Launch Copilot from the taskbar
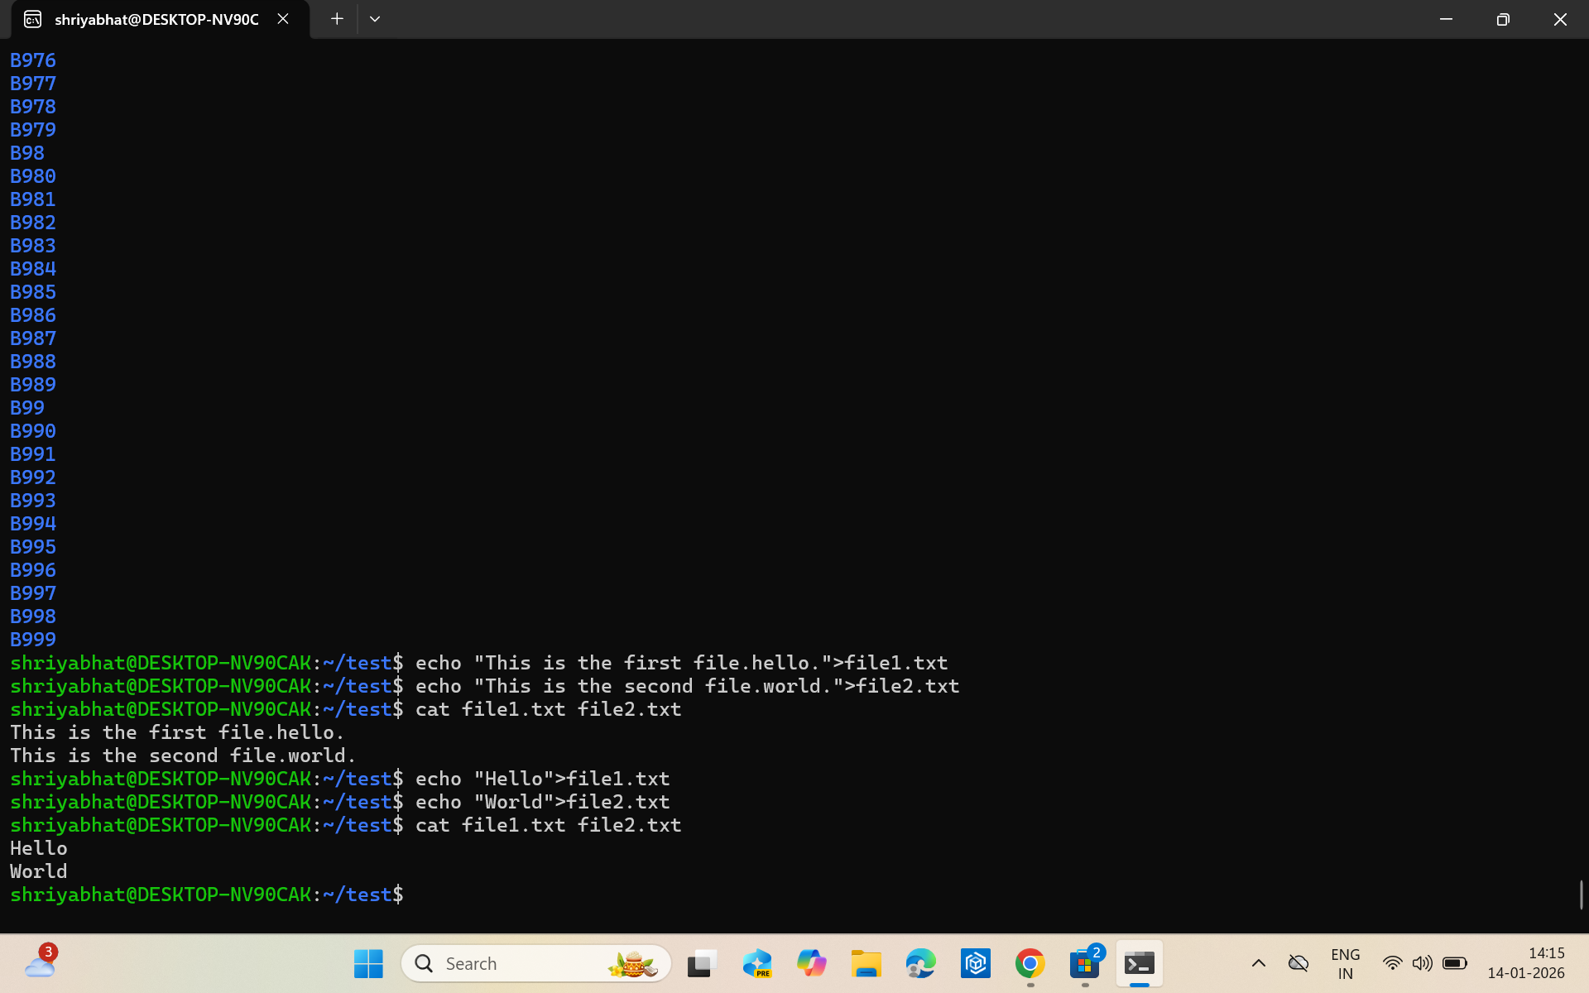Viewport: 1589px width, 993px height. [x=811, y=963]
